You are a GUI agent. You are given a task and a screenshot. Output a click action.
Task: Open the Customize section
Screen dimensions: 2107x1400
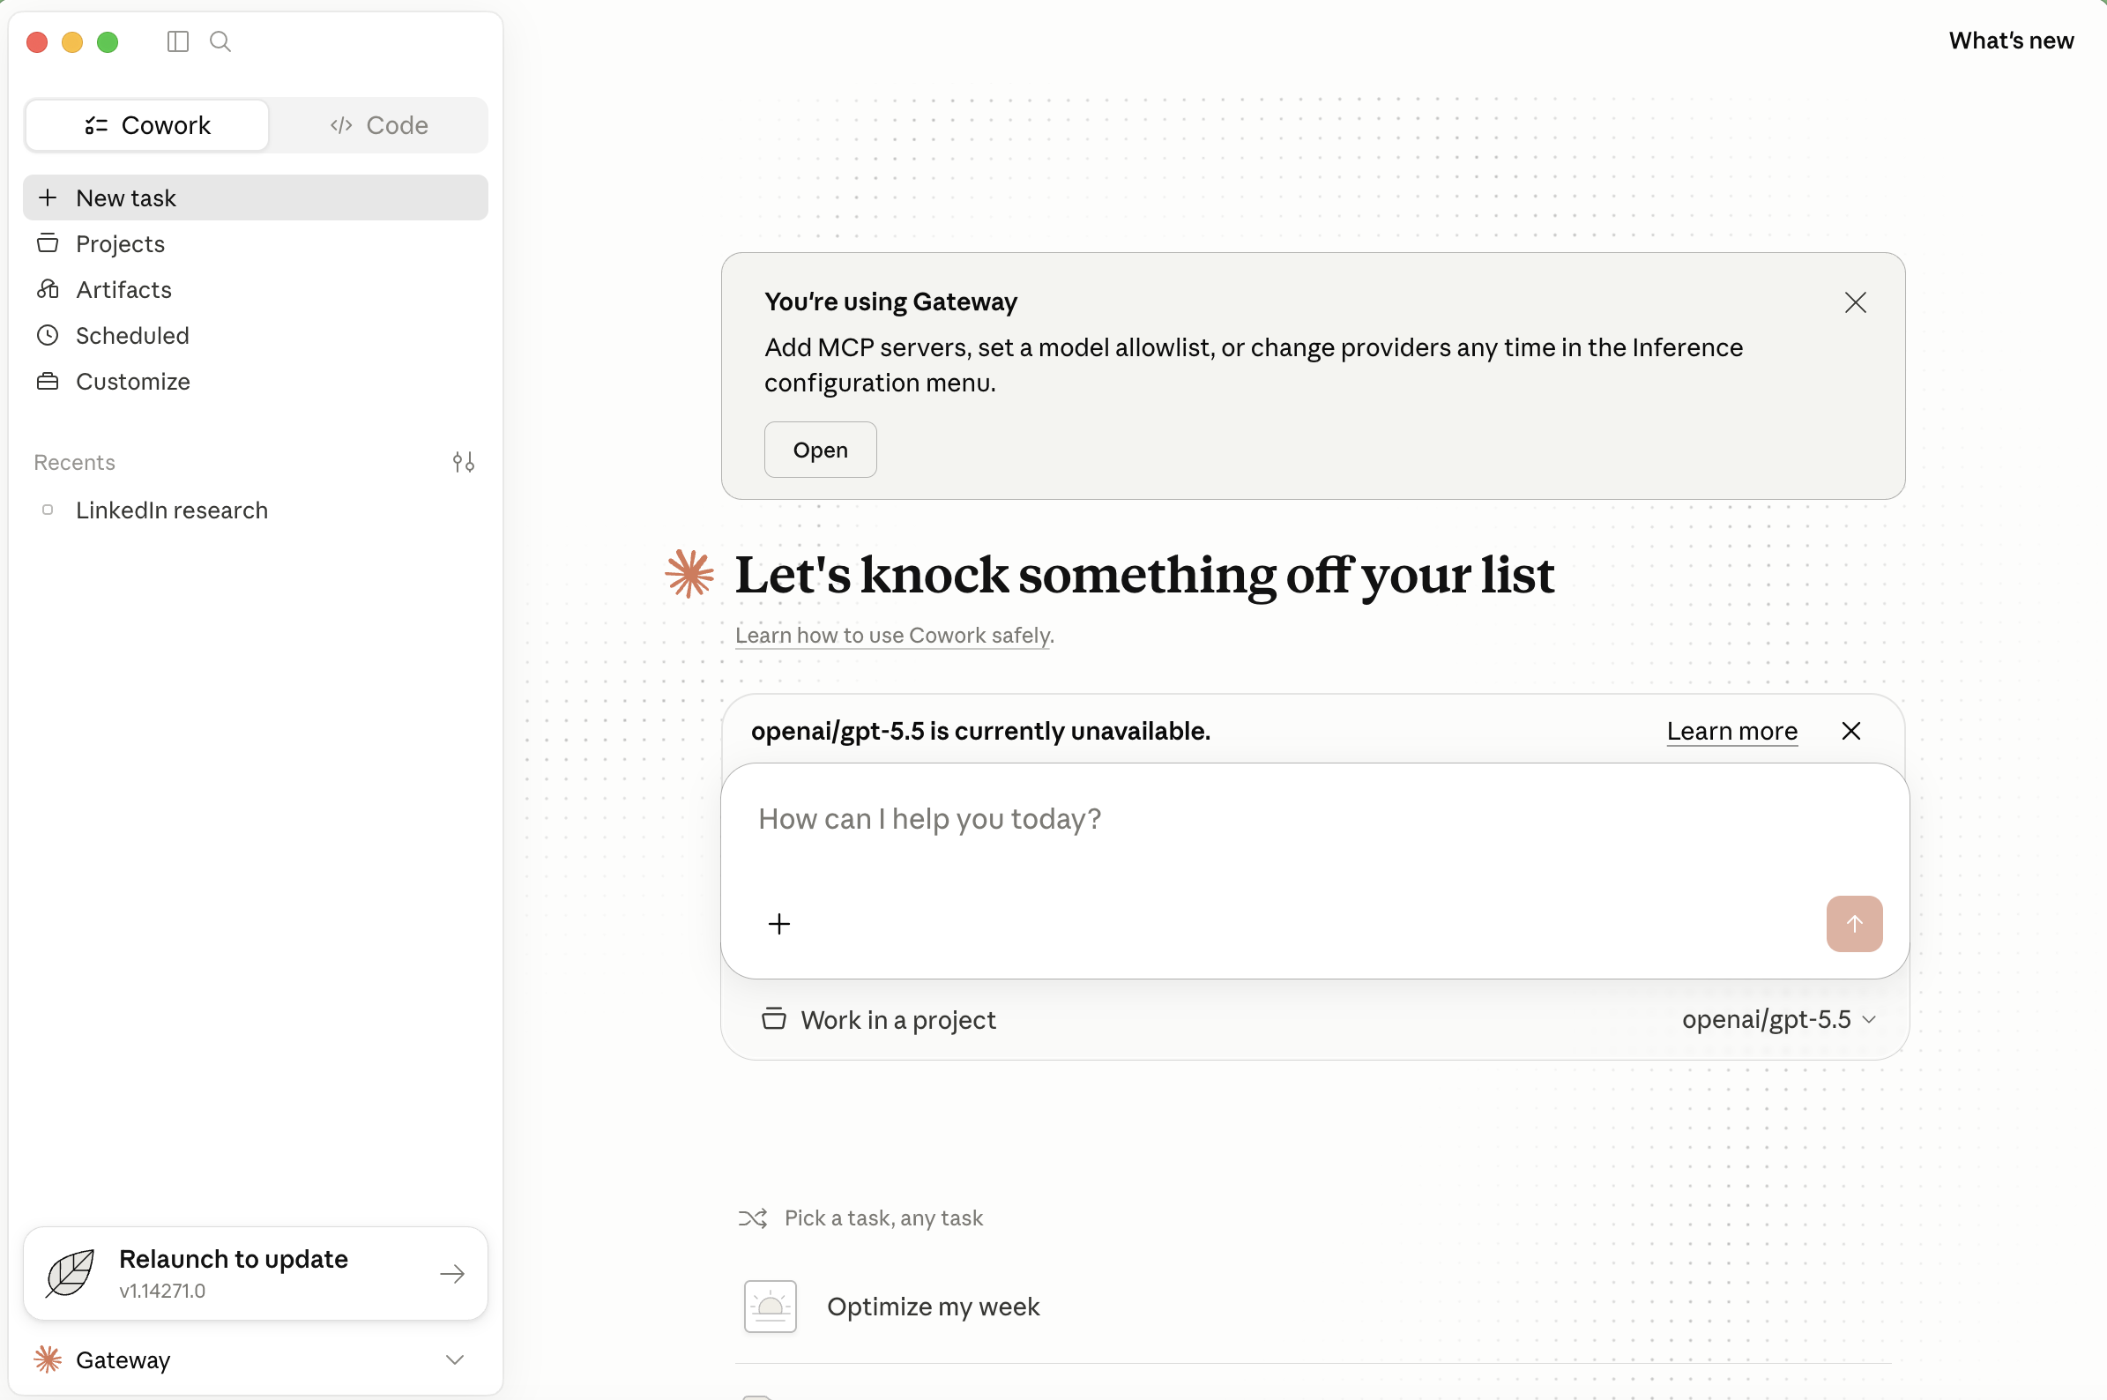coord(256,381)
